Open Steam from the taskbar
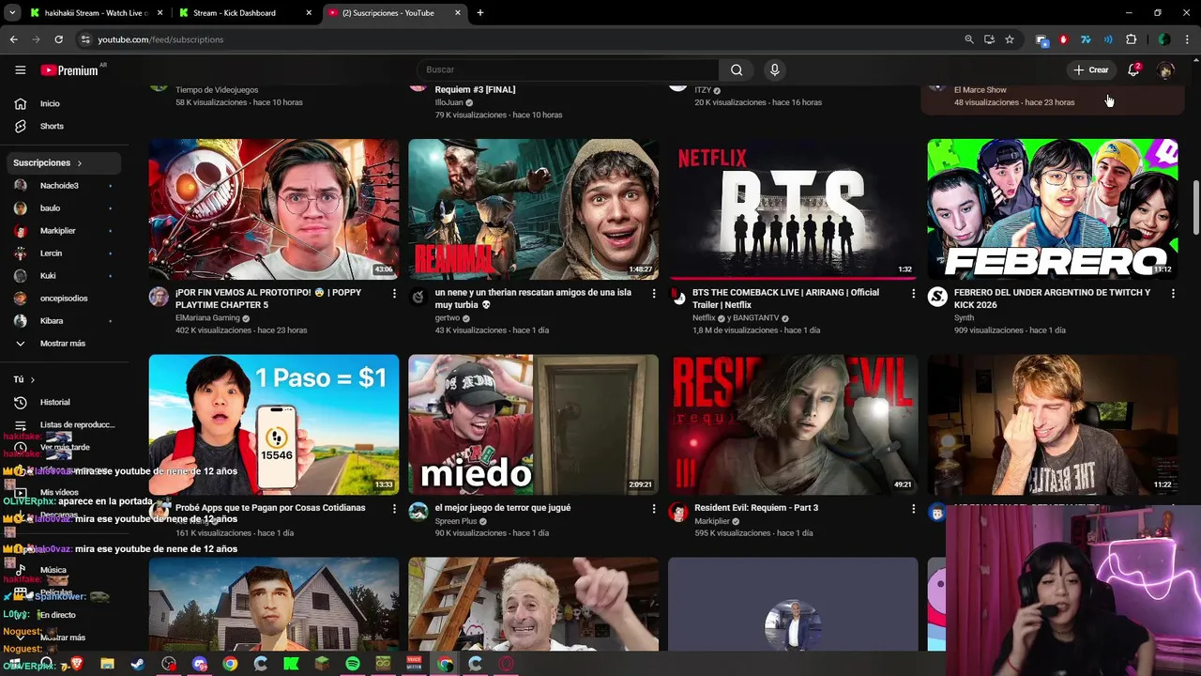 pyautogui.click(x=137, y=664)
